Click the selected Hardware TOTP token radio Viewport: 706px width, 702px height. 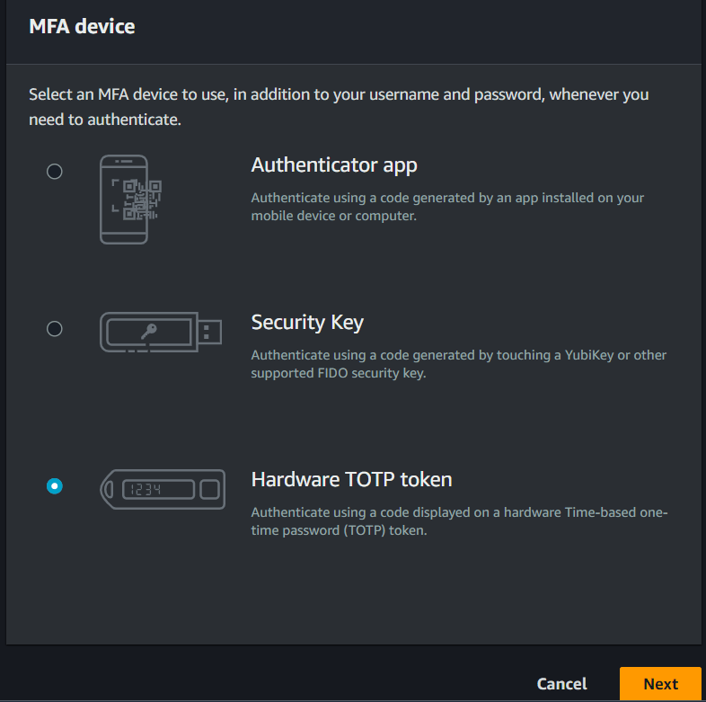pyautogui.click(x=55, y=486)
